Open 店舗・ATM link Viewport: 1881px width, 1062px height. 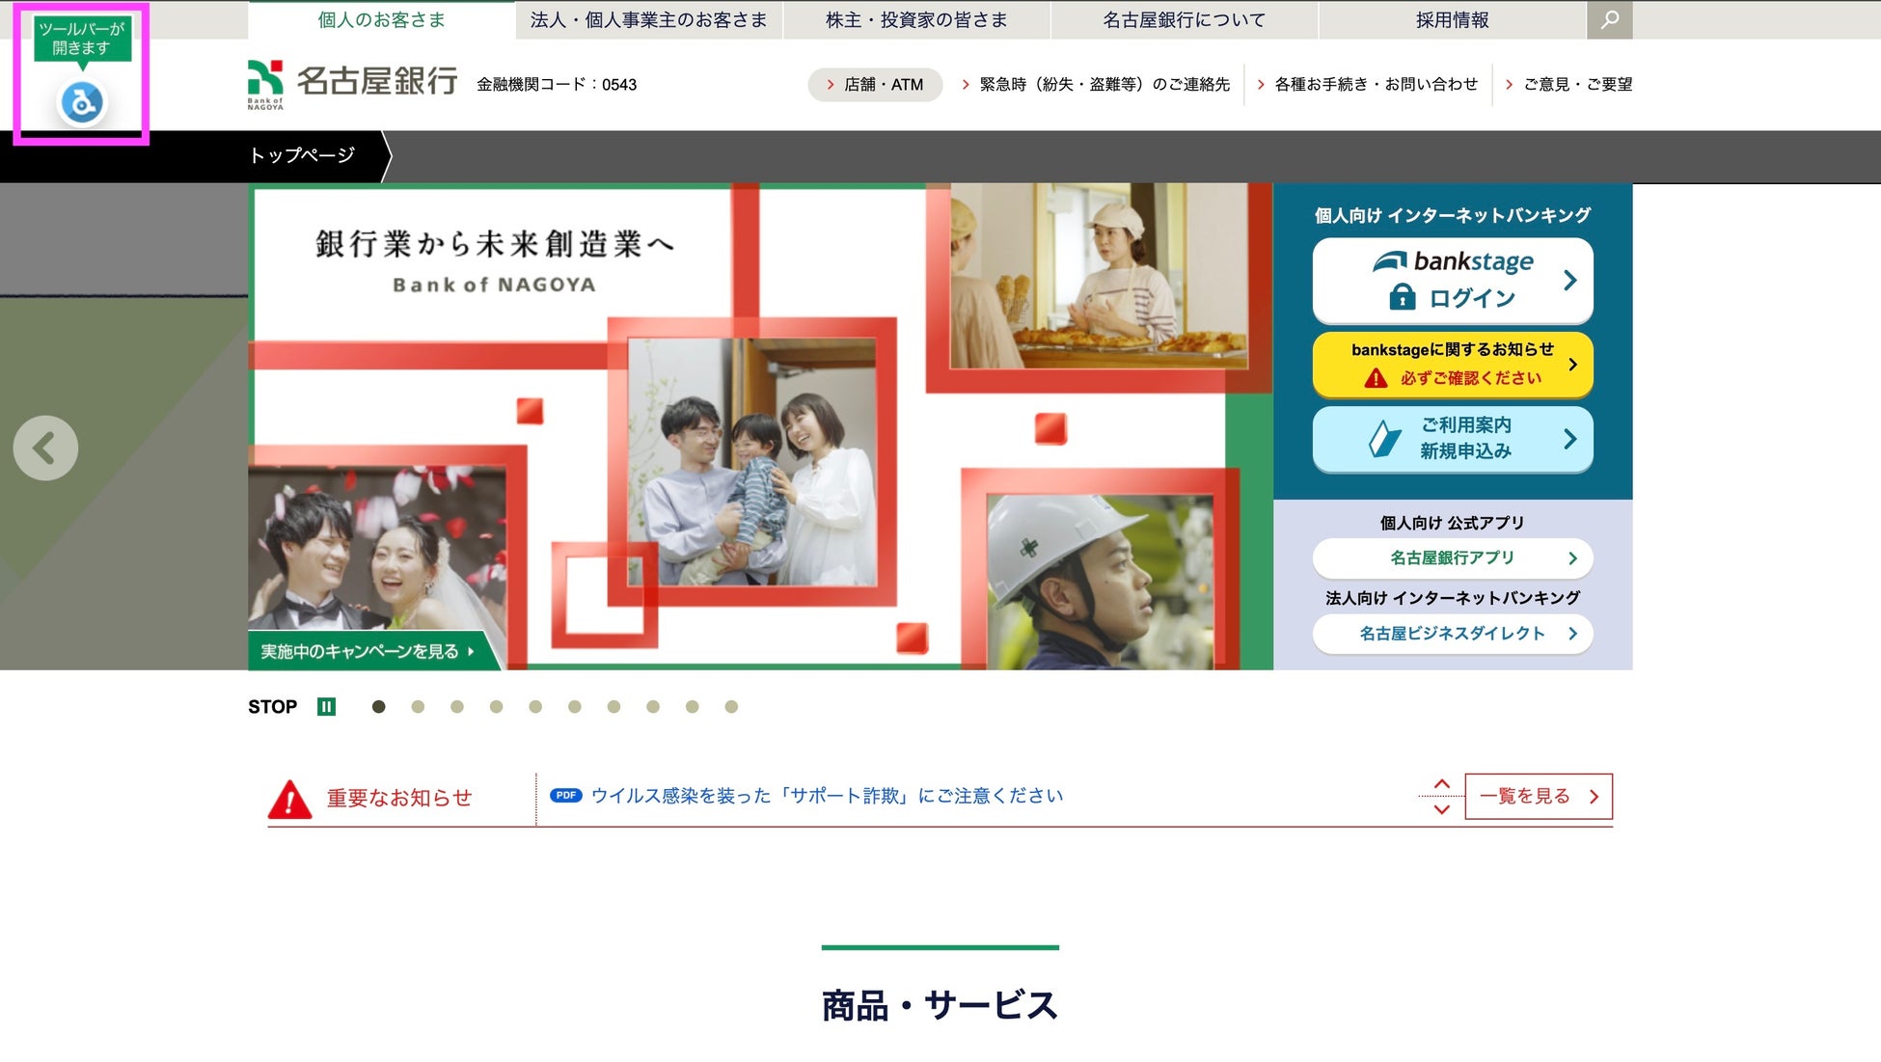pyautogui.click(x=875, y=84)
